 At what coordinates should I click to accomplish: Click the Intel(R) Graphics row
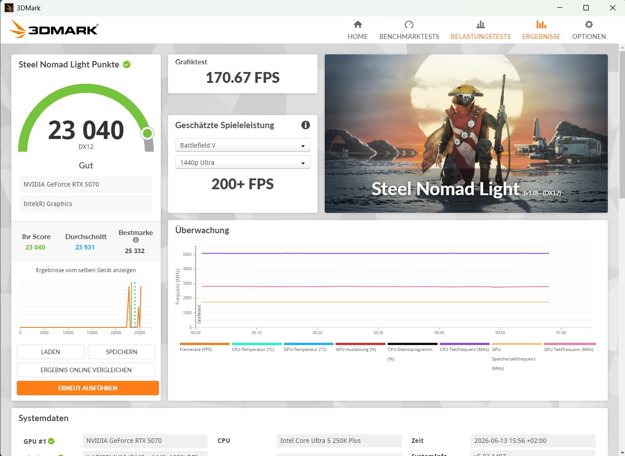coord(86,204)
